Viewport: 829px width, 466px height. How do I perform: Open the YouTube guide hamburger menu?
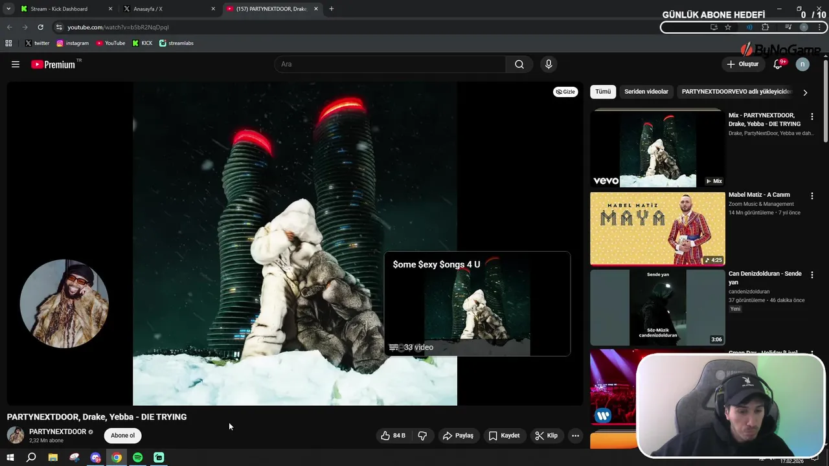[16, 64]
